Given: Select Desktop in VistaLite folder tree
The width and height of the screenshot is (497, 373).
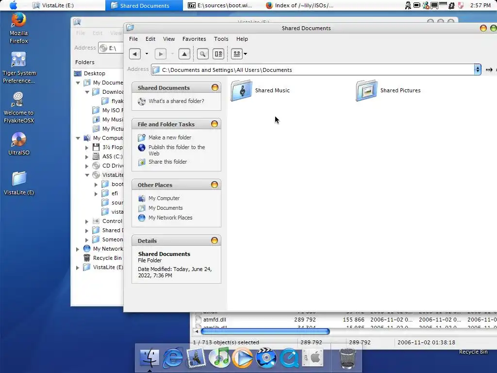Looking at the screenshot, I should click(94, 73).
